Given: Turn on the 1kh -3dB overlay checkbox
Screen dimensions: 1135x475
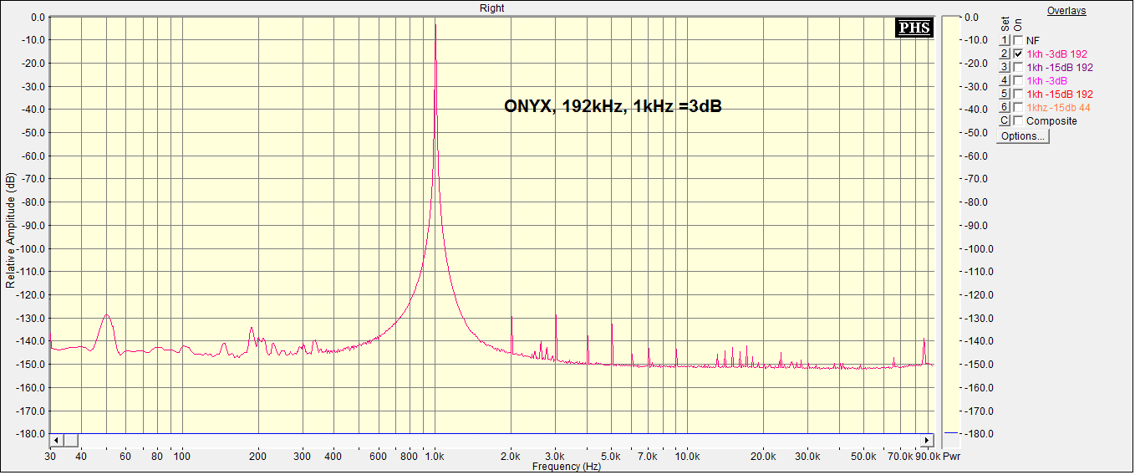Looking at the screenshot, I should (1018, 80).
